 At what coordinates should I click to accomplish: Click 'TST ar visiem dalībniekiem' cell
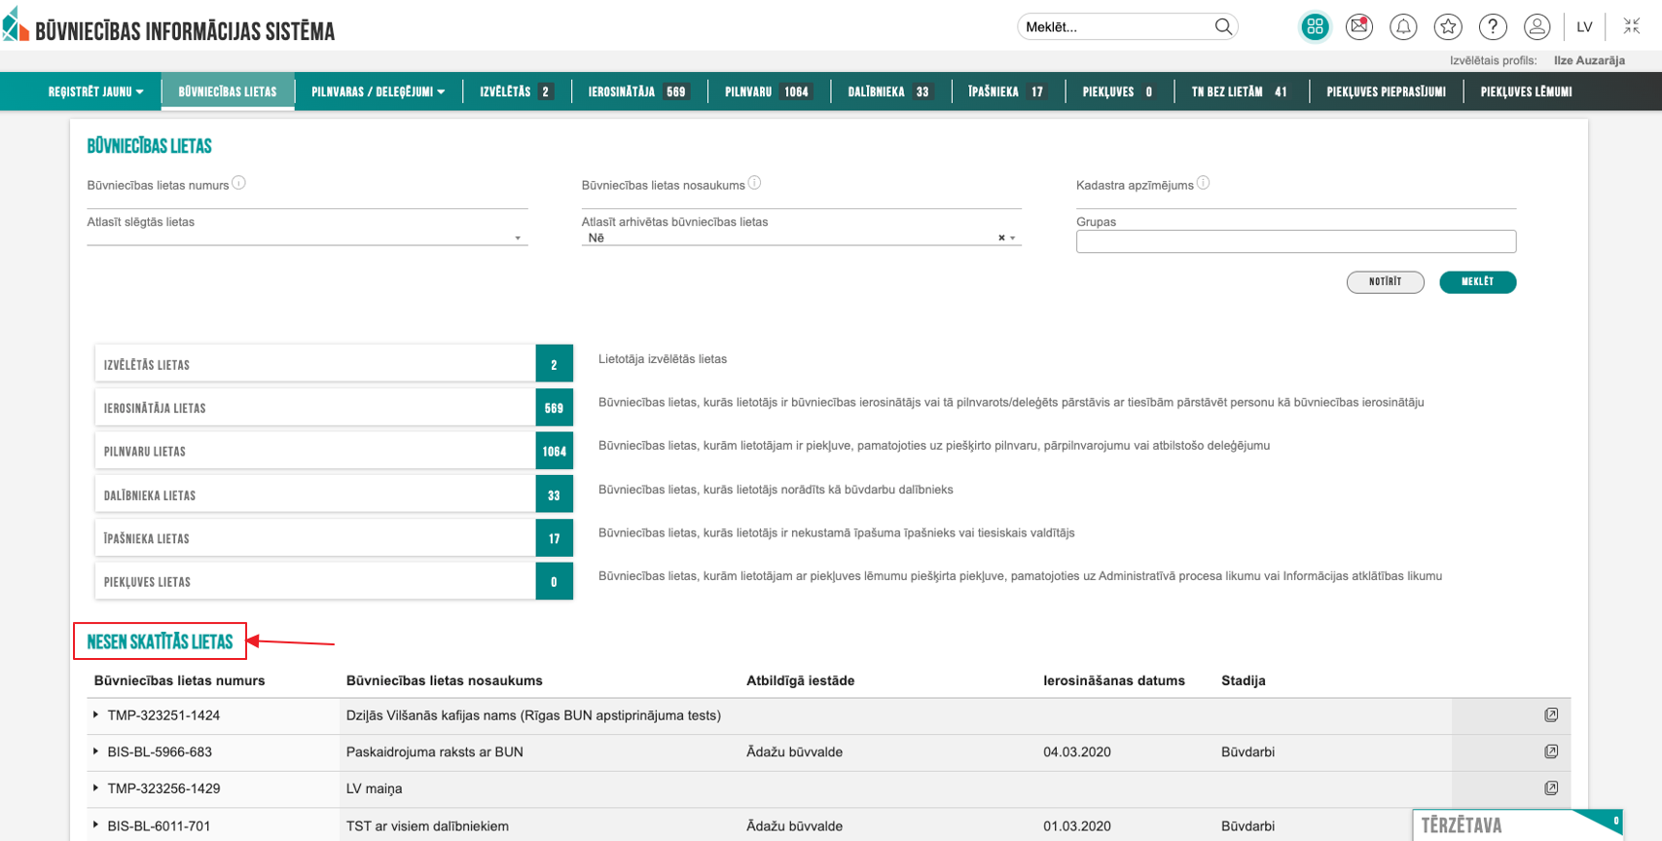pos(427,825)
